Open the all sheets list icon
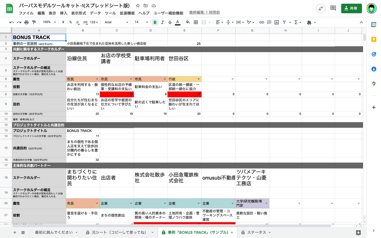Image resolution: width=381 pixels, height=238 pixels. tap(23, 232)
